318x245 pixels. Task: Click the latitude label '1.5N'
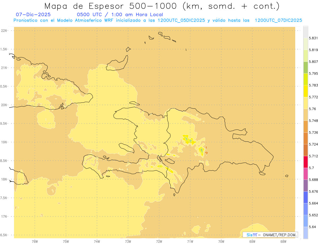click(x=4, y=49)
